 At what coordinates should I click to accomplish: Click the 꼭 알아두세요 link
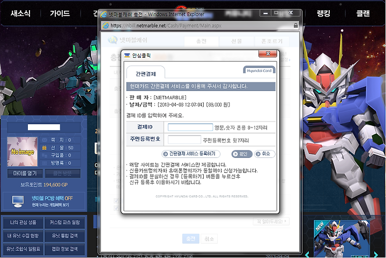coord(271,222)
